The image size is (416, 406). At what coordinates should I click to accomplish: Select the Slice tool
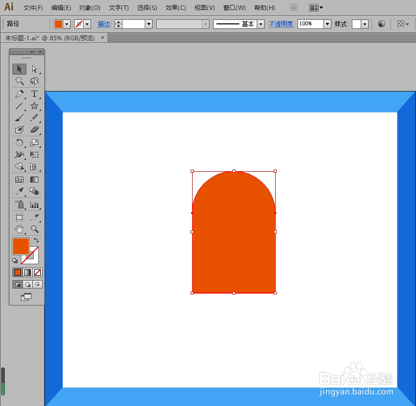tap(34, 217)
